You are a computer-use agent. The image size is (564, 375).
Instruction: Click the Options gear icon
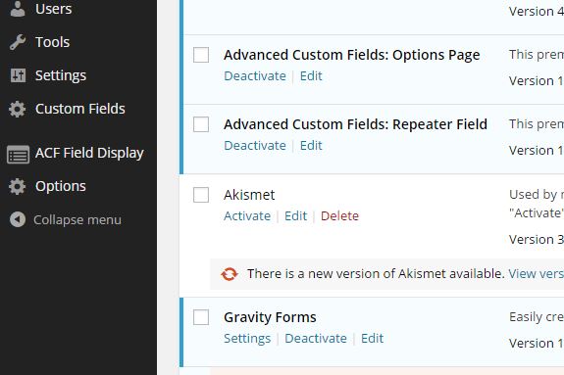(18, 186)
